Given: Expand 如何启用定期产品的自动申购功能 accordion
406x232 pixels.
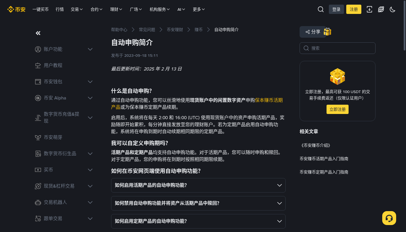Looking at the screenshot, I should [x=198, y=221].
